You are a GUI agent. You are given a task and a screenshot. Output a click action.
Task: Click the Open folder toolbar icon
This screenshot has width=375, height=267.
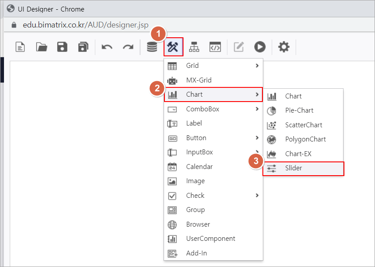coord(42,47)
